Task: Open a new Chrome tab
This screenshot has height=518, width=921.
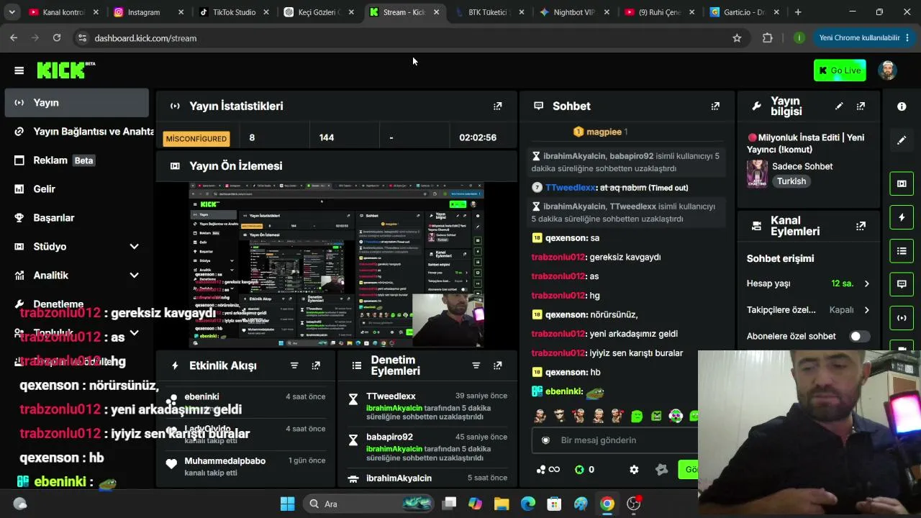Action: [x=798, y=12]
